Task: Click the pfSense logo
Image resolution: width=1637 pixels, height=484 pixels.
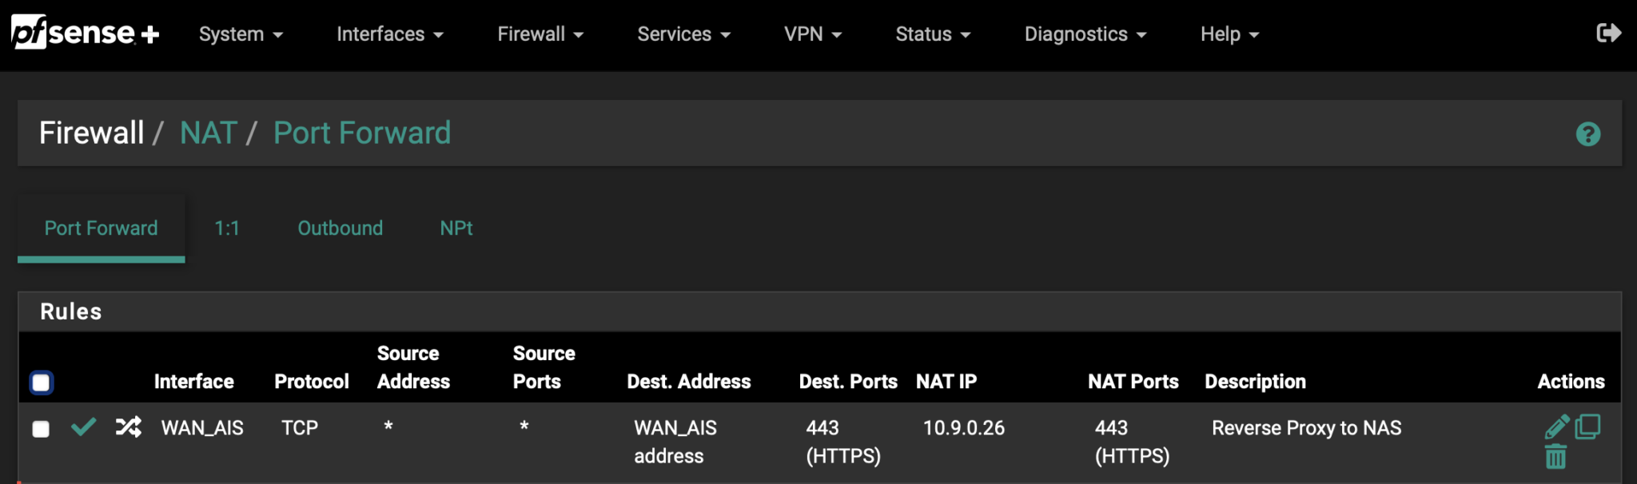Action: [83, 33]
